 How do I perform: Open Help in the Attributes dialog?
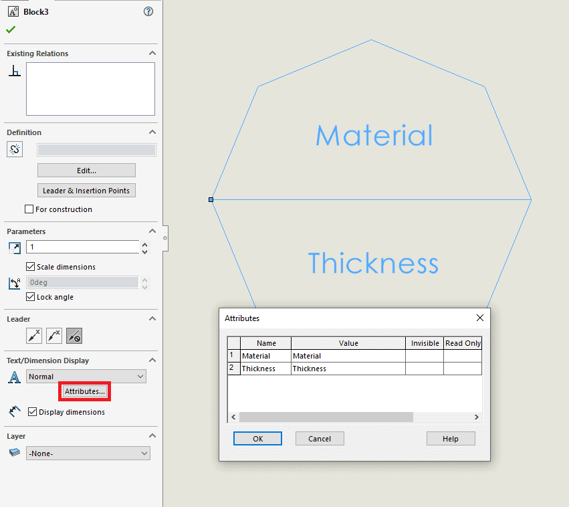click(451, 438)
